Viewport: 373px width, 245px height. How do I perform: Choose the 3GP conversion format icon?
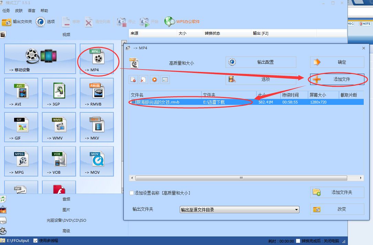[59, 93]
